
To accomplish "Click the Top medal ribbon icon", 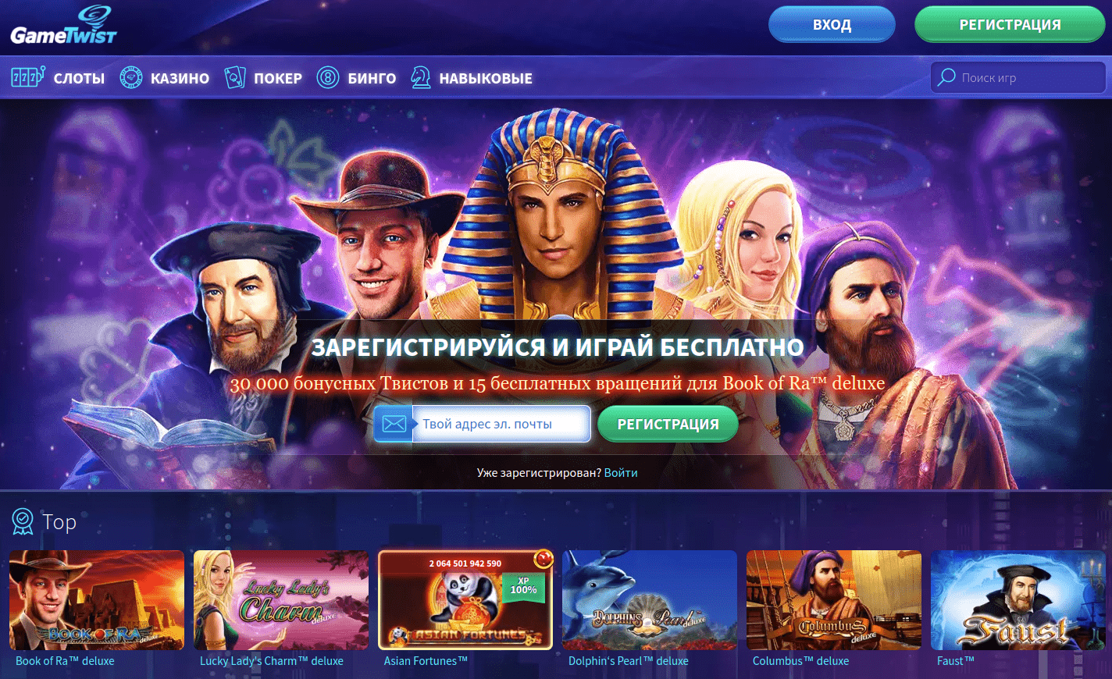I will click(x=23, y=521).
